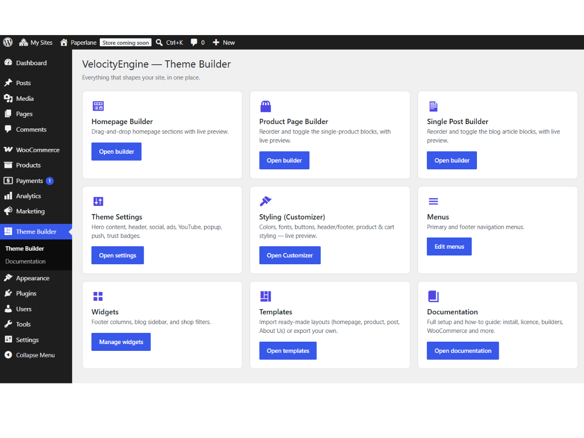Click the Plugins icon in sidebar
The image size is (584, 438).
coord(8,293)
